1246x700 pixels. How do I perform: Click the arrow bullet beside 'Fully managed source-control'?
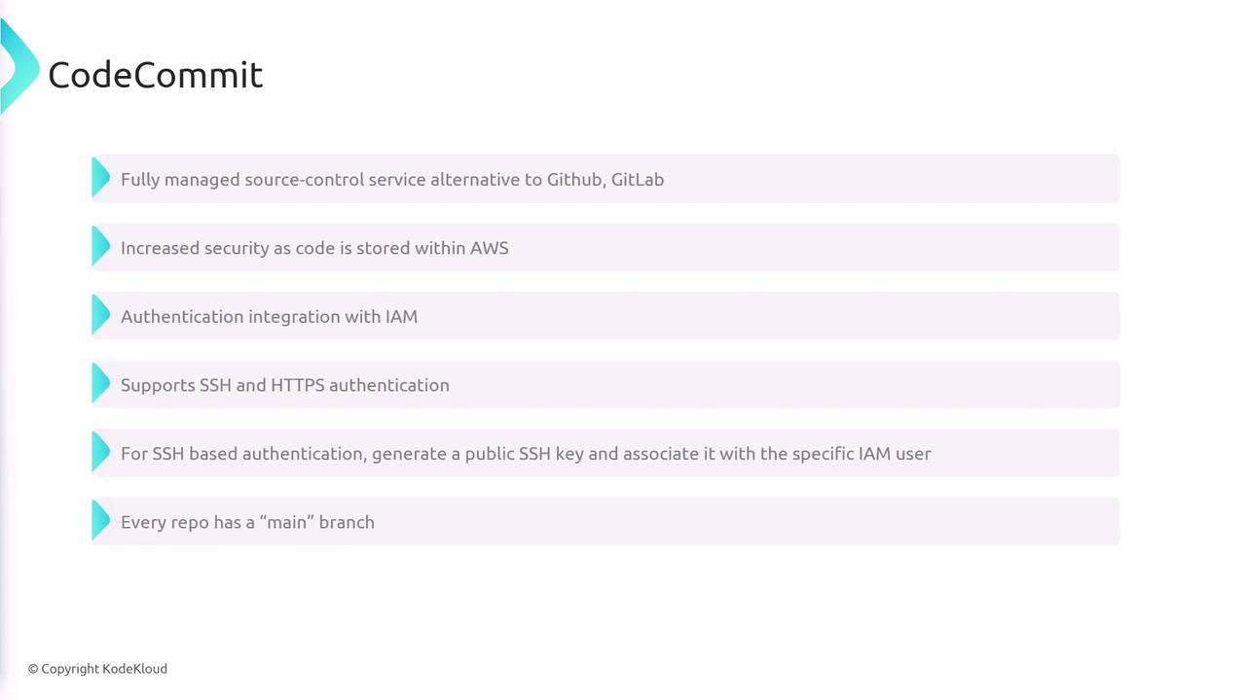tap(100, 179)
